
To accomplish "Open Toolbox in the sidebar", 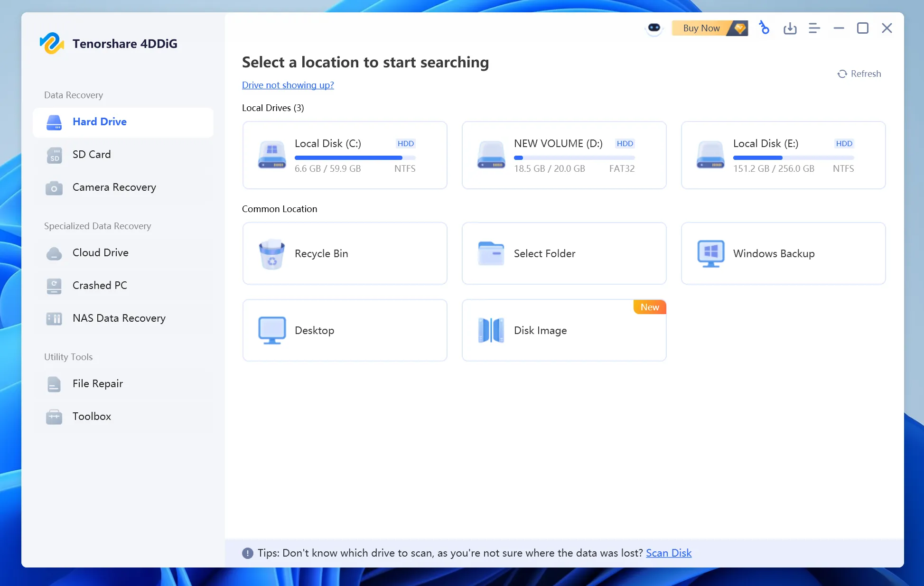I will tap(123, 416).
